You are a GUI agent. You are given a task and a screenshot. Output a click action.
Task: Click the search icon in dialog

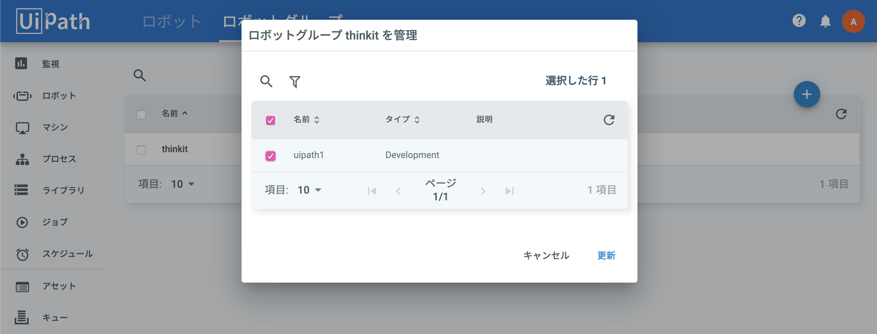point(266,82)
